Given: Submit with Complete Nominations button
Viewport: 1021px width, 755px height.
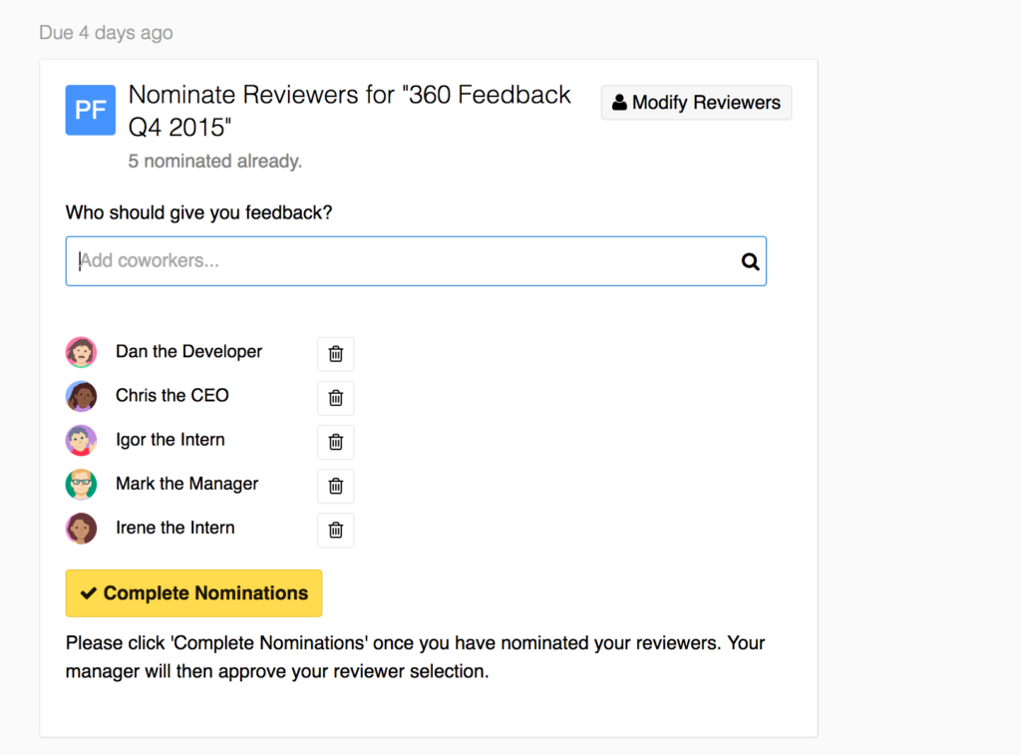Looking at the screenshot, I should pyautogui.click(x=194, y=593).
